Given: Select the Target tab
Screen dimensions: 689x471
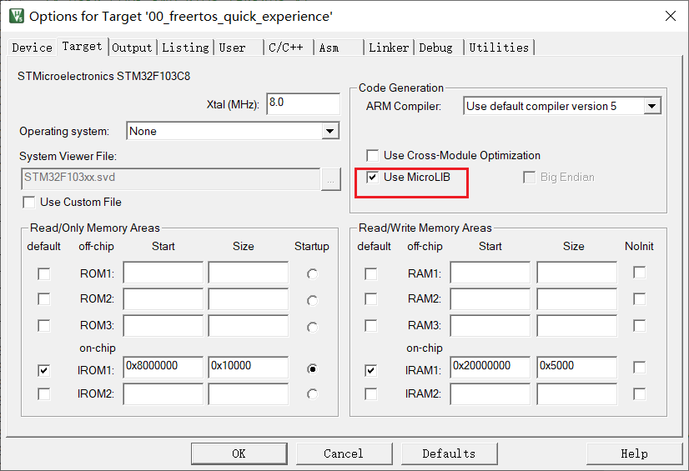Looking at the screenshot, I should coord(83,46).
